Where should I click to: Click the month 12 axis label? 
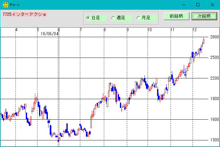pos(195,30)
